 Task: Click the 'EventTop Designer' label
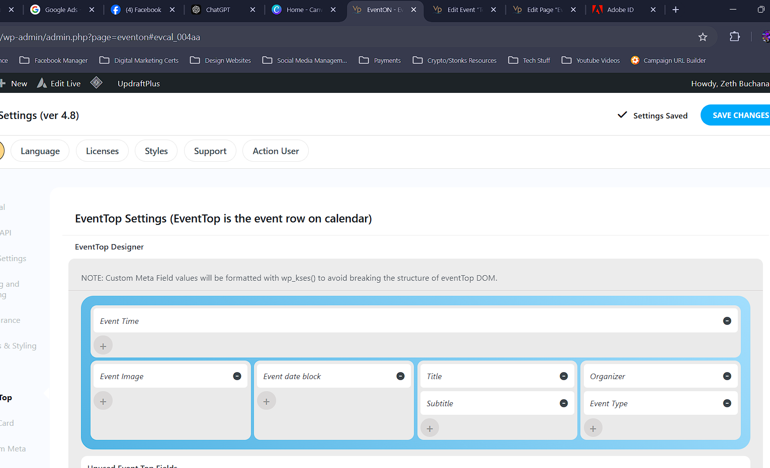(x=109, y=247)
